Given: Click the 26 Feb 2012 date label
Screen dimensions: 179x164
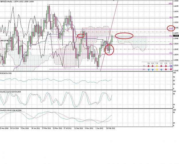Looking at the screenshot, I should [x=111, y=128].
